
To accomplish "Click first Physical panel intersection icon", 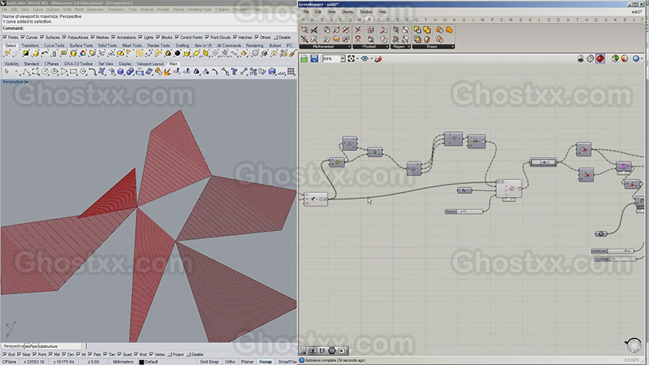I will pos(358,29).
